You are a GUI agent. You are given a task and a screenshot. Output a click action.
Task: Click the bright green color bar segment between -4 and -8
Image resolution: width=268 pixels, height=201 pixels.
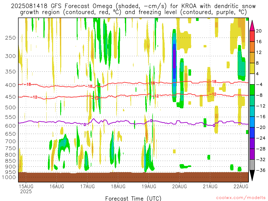[252, 90]
